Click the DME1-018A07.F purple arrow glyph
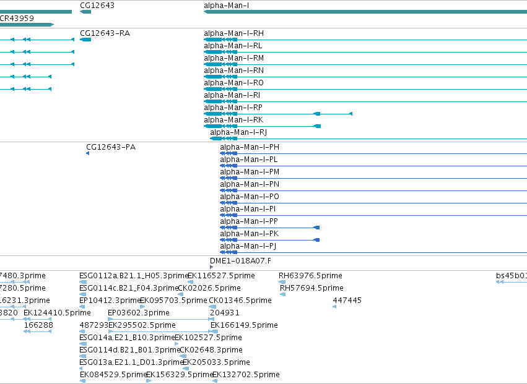The width and height of the screenshot is (527, 384). [211, 267]
